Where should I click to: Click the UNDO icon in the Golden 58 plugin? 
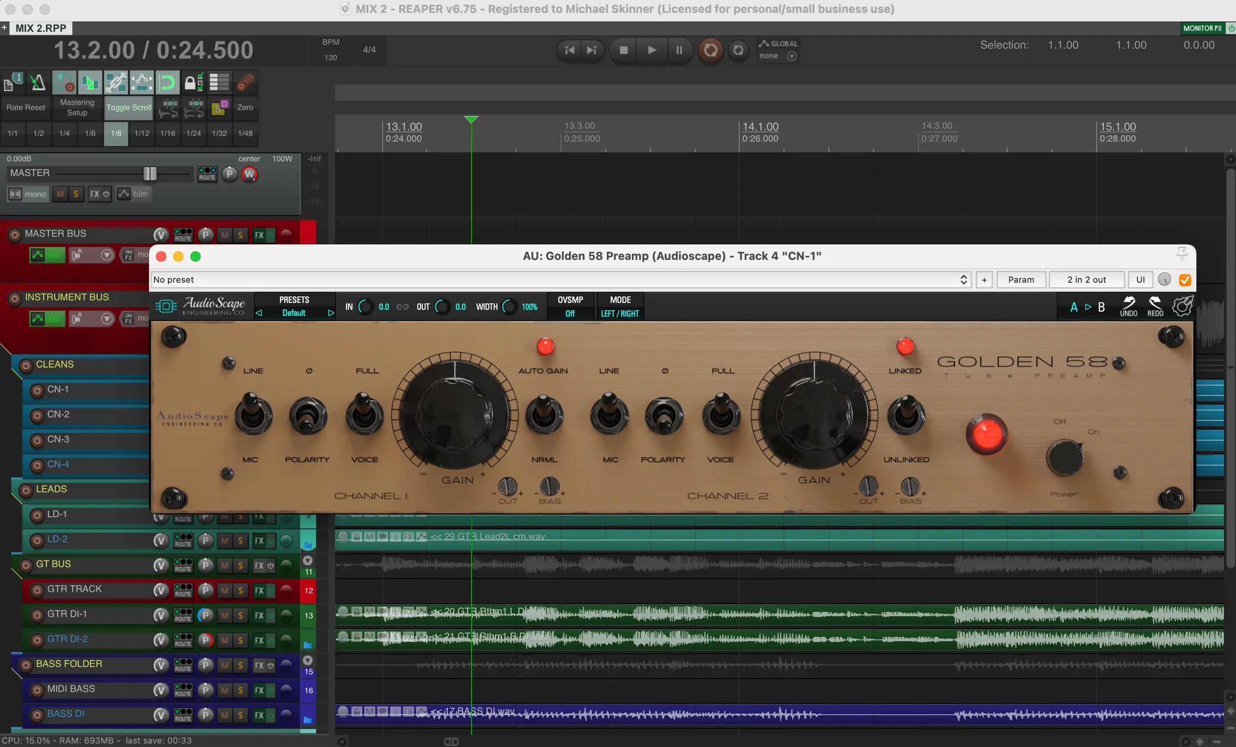click(x=1129, y=306)
